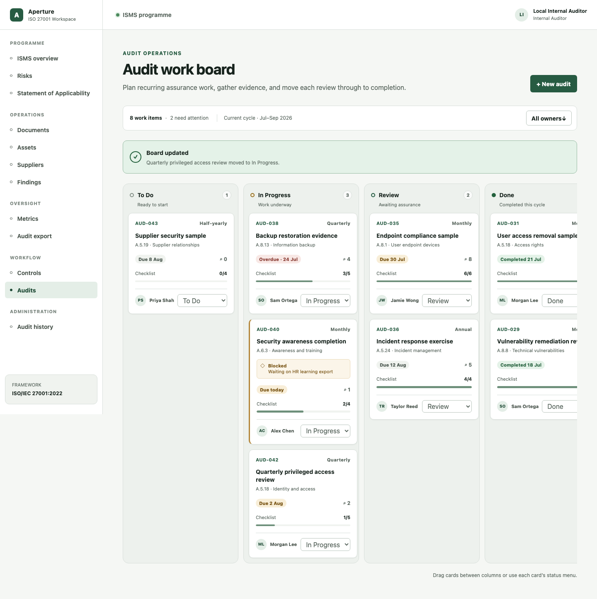Create a new audit with + New audit

click(553, 84)
